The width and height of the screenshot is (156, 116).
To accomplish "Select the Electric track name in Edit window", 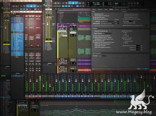I will (x=62, y=59).
